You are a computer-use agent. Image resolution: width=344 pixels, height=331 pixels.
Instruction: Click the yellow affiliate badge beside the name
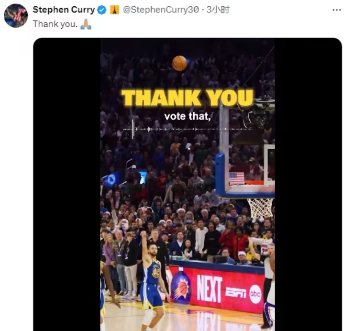[x=114, y=10]
